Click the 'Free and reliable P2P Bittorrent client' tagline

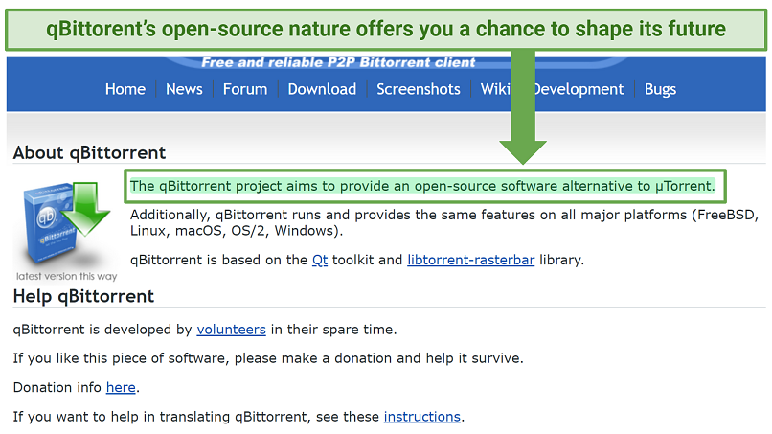(x=338, y=63)
